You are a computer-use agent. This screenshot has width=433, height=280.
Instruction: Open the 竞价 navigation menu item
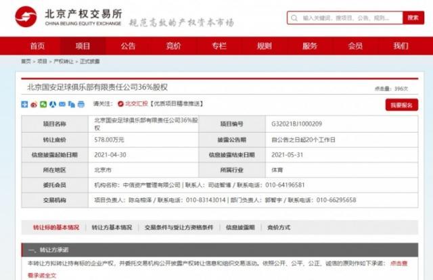pyautogui.click(x=173, y=46)
